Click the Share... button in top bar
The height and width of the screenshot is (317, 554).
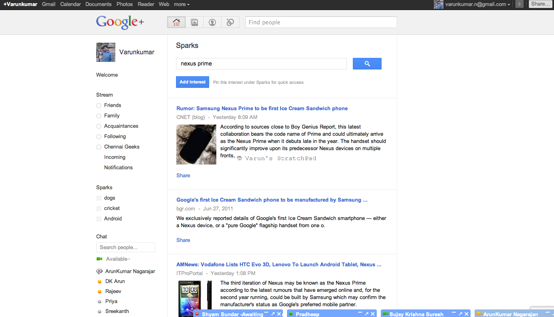point(540,4)
